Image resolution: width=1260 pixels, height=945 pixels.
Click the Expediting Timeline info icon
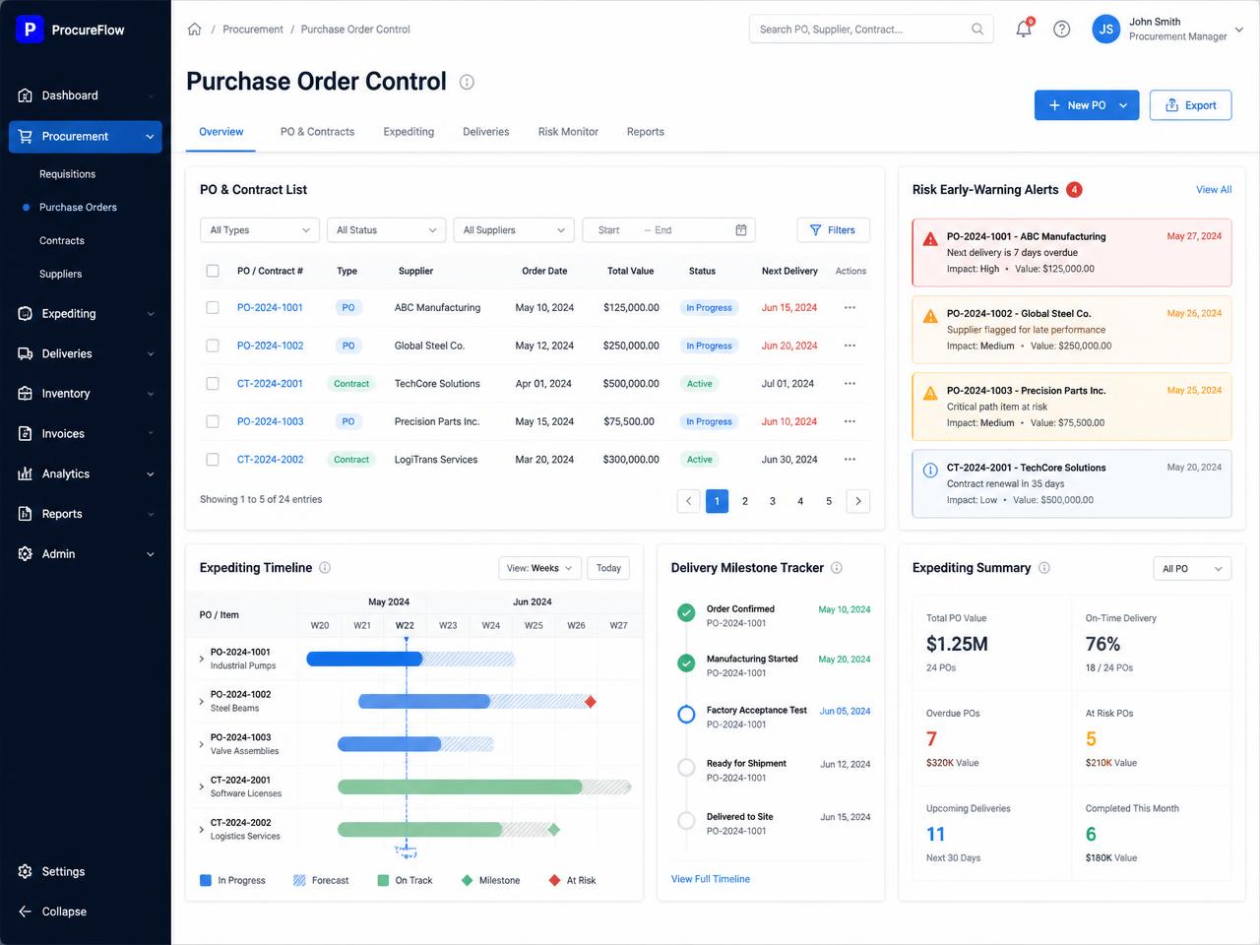[x=325, y=567]
